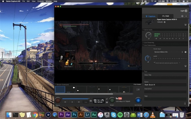Click the Tags input field
The image size is (191, 119).
pos(165,99)
